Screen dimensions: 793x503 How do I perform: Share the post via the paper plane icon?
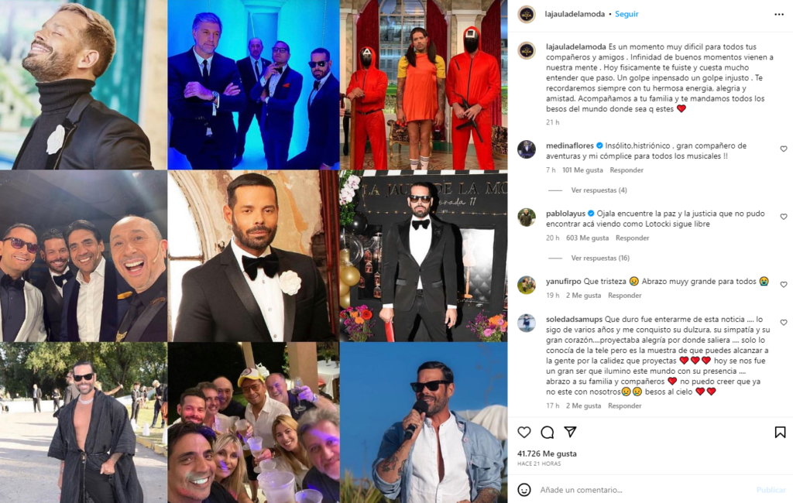click(x=571, y=432)
